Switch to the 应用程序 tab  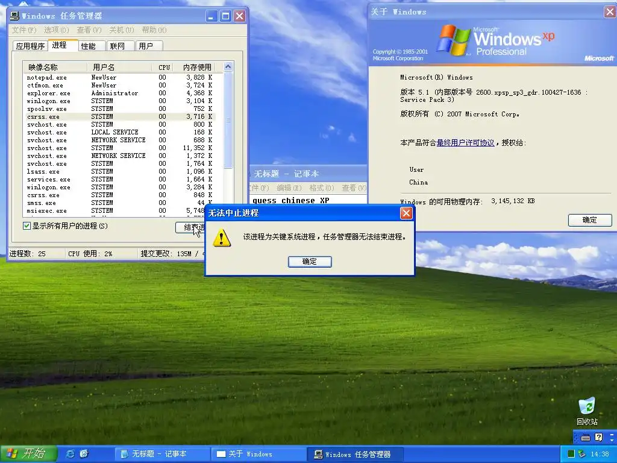(x=30, y=46)
